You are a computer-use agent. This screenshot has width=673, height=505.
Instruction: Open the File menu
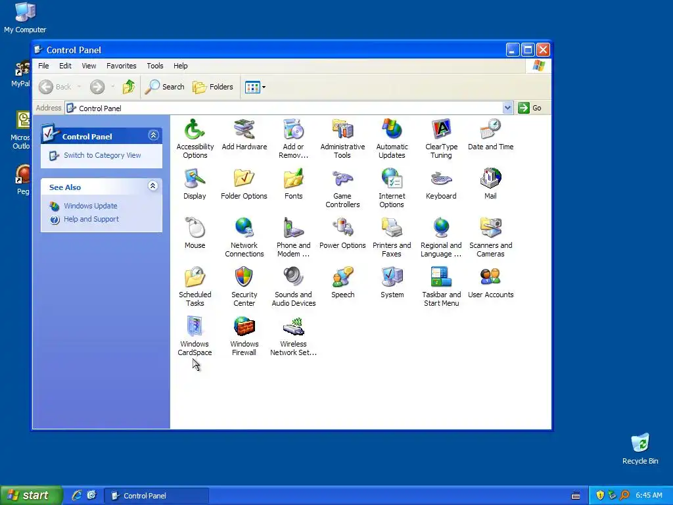tap(43, 66)
